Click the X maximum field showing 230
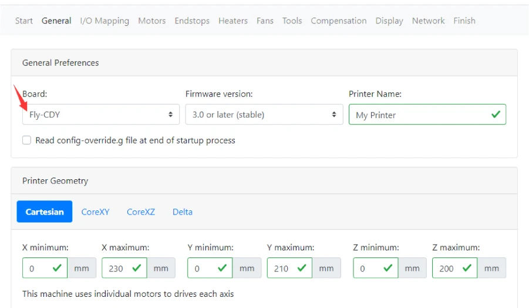529x308 pixels. pos(117,268)
